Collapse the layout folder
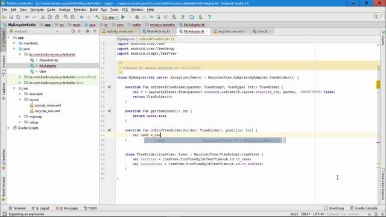 [20, 99]
